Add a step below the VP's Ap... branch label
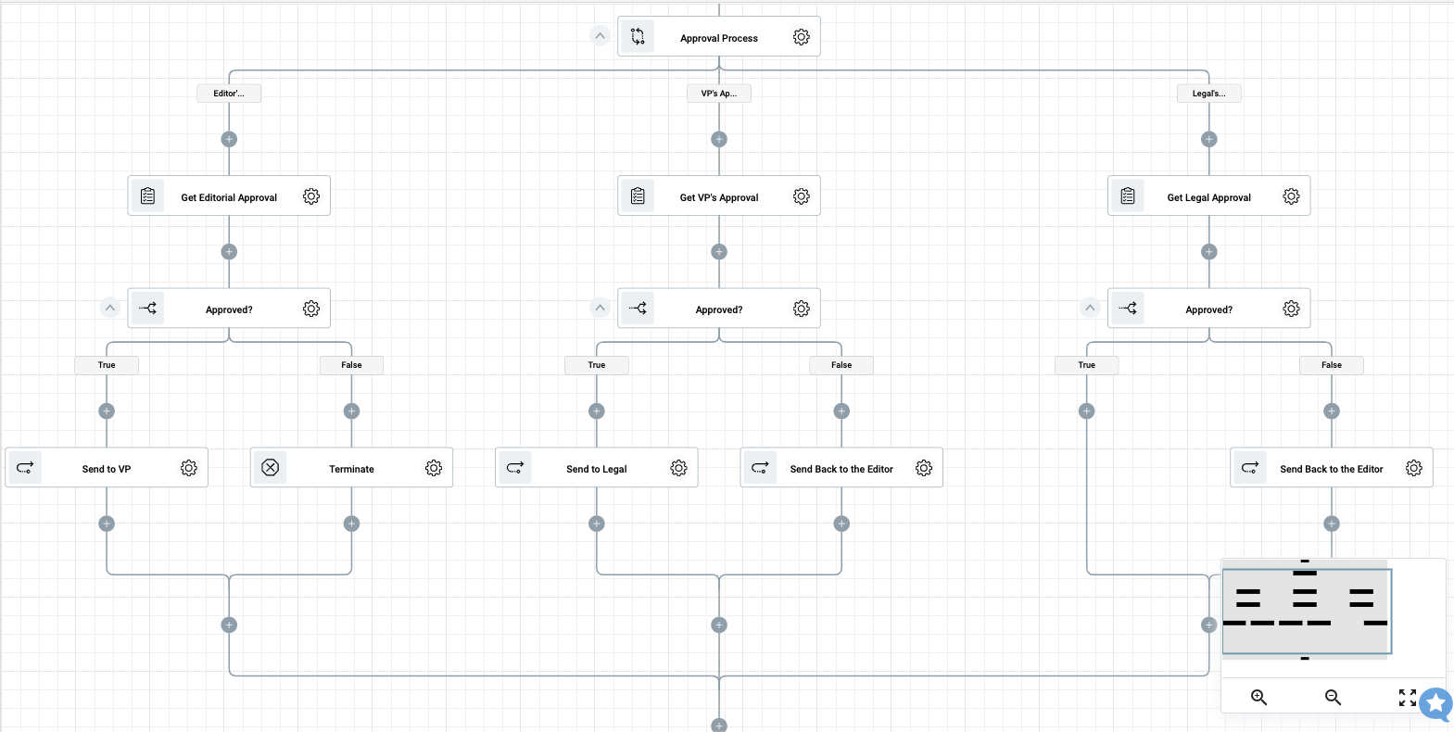 [719, 139]
